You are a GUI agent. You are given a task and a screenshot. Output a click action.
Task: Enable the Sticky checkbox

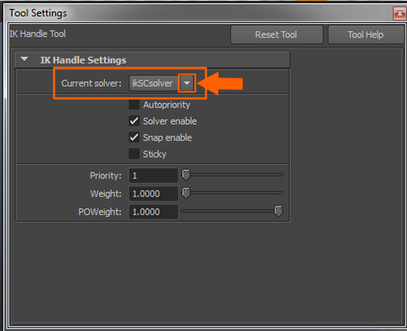[134, 154]
